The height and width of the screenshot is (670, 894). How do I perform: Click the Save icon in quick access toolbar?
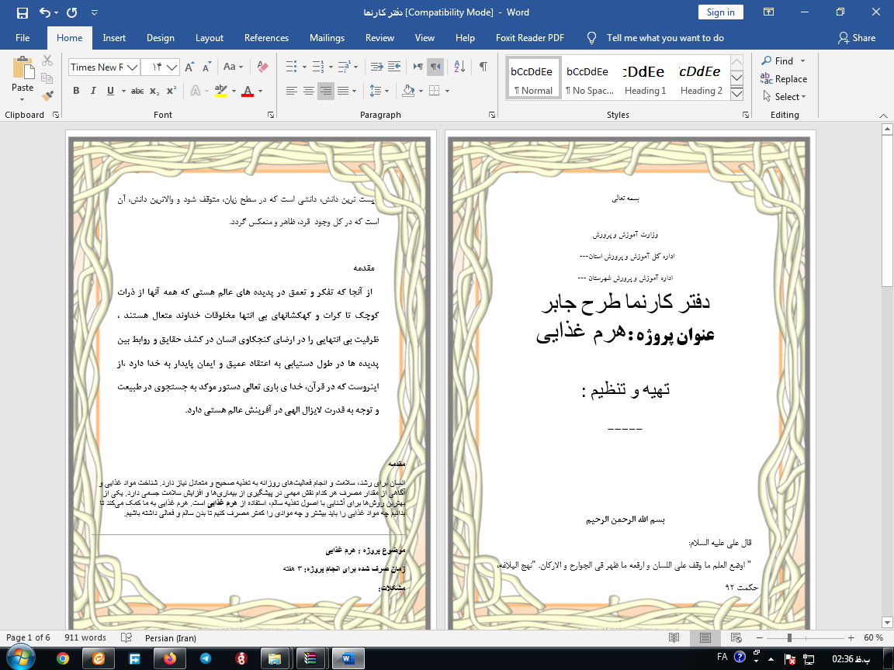22,12
